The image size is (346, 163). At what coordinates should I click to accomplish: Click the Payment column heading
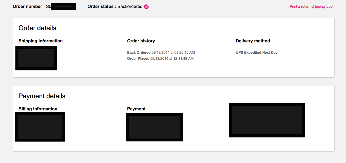(x=136, y=109)
